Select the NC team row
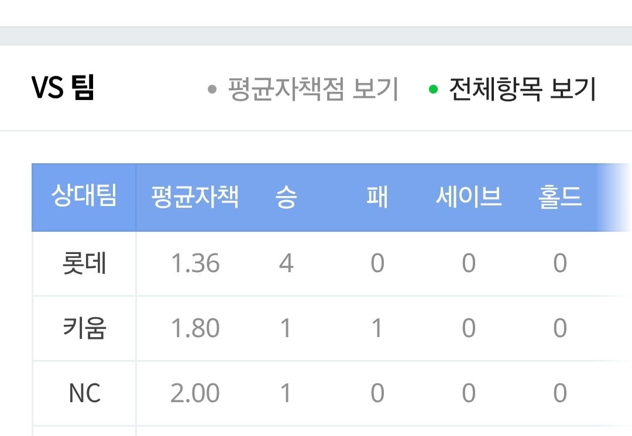Image resolution: width=632 pixels, height=436 pixels. 84,393
